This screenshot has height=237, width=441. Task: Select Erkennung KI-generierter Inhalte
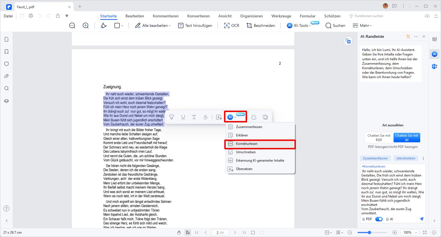(261, 161)
